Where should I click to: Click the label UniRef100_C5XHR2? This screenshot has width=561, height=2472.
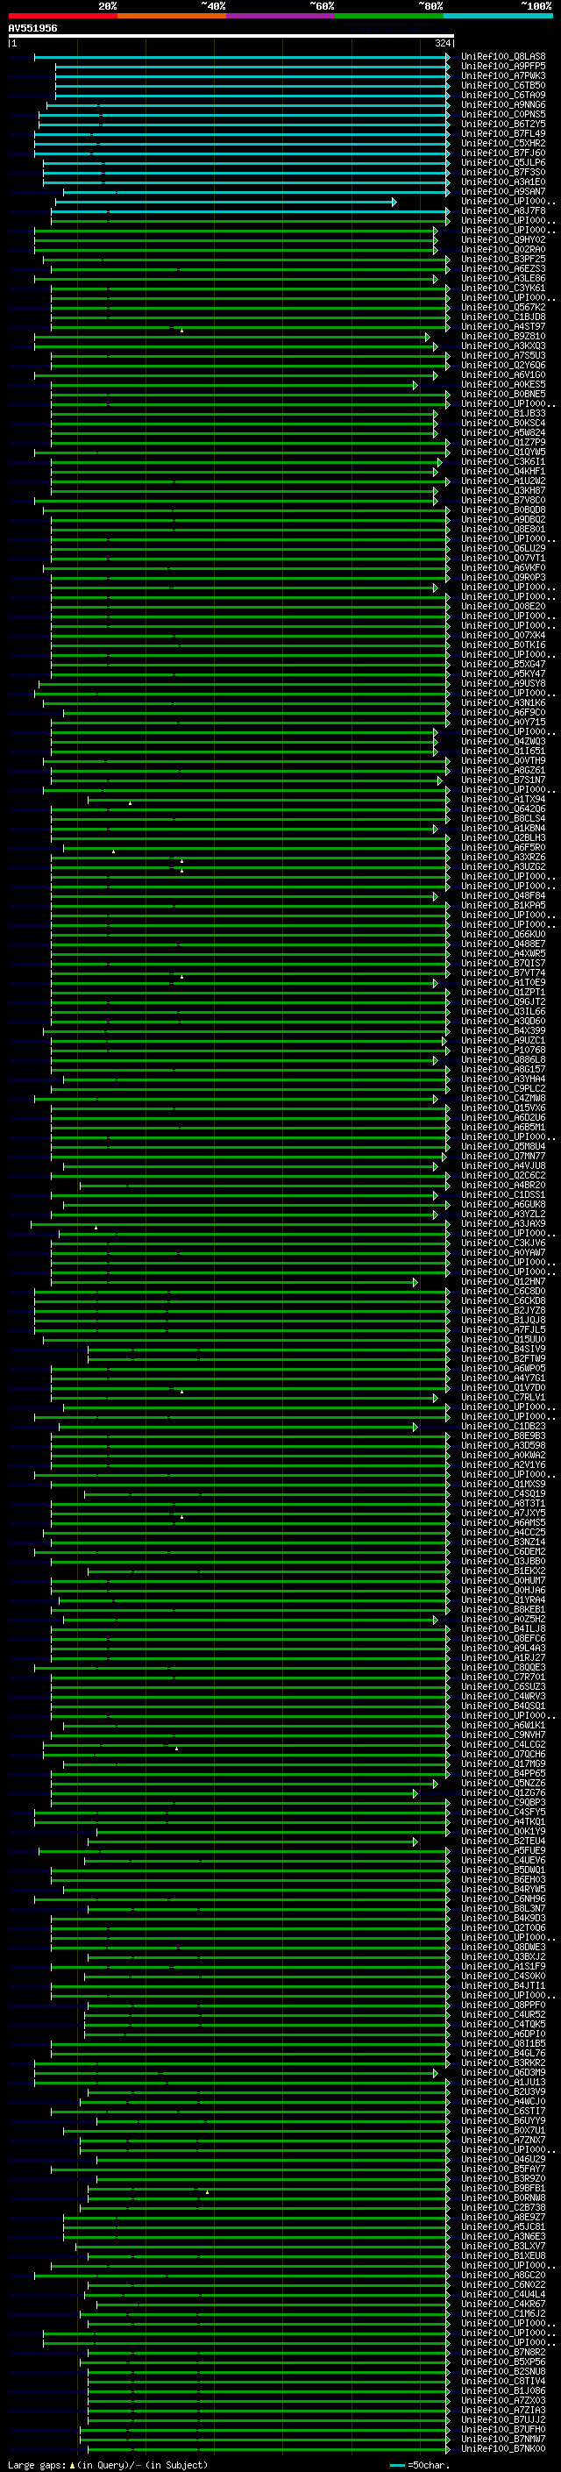[x=503, y=143]
